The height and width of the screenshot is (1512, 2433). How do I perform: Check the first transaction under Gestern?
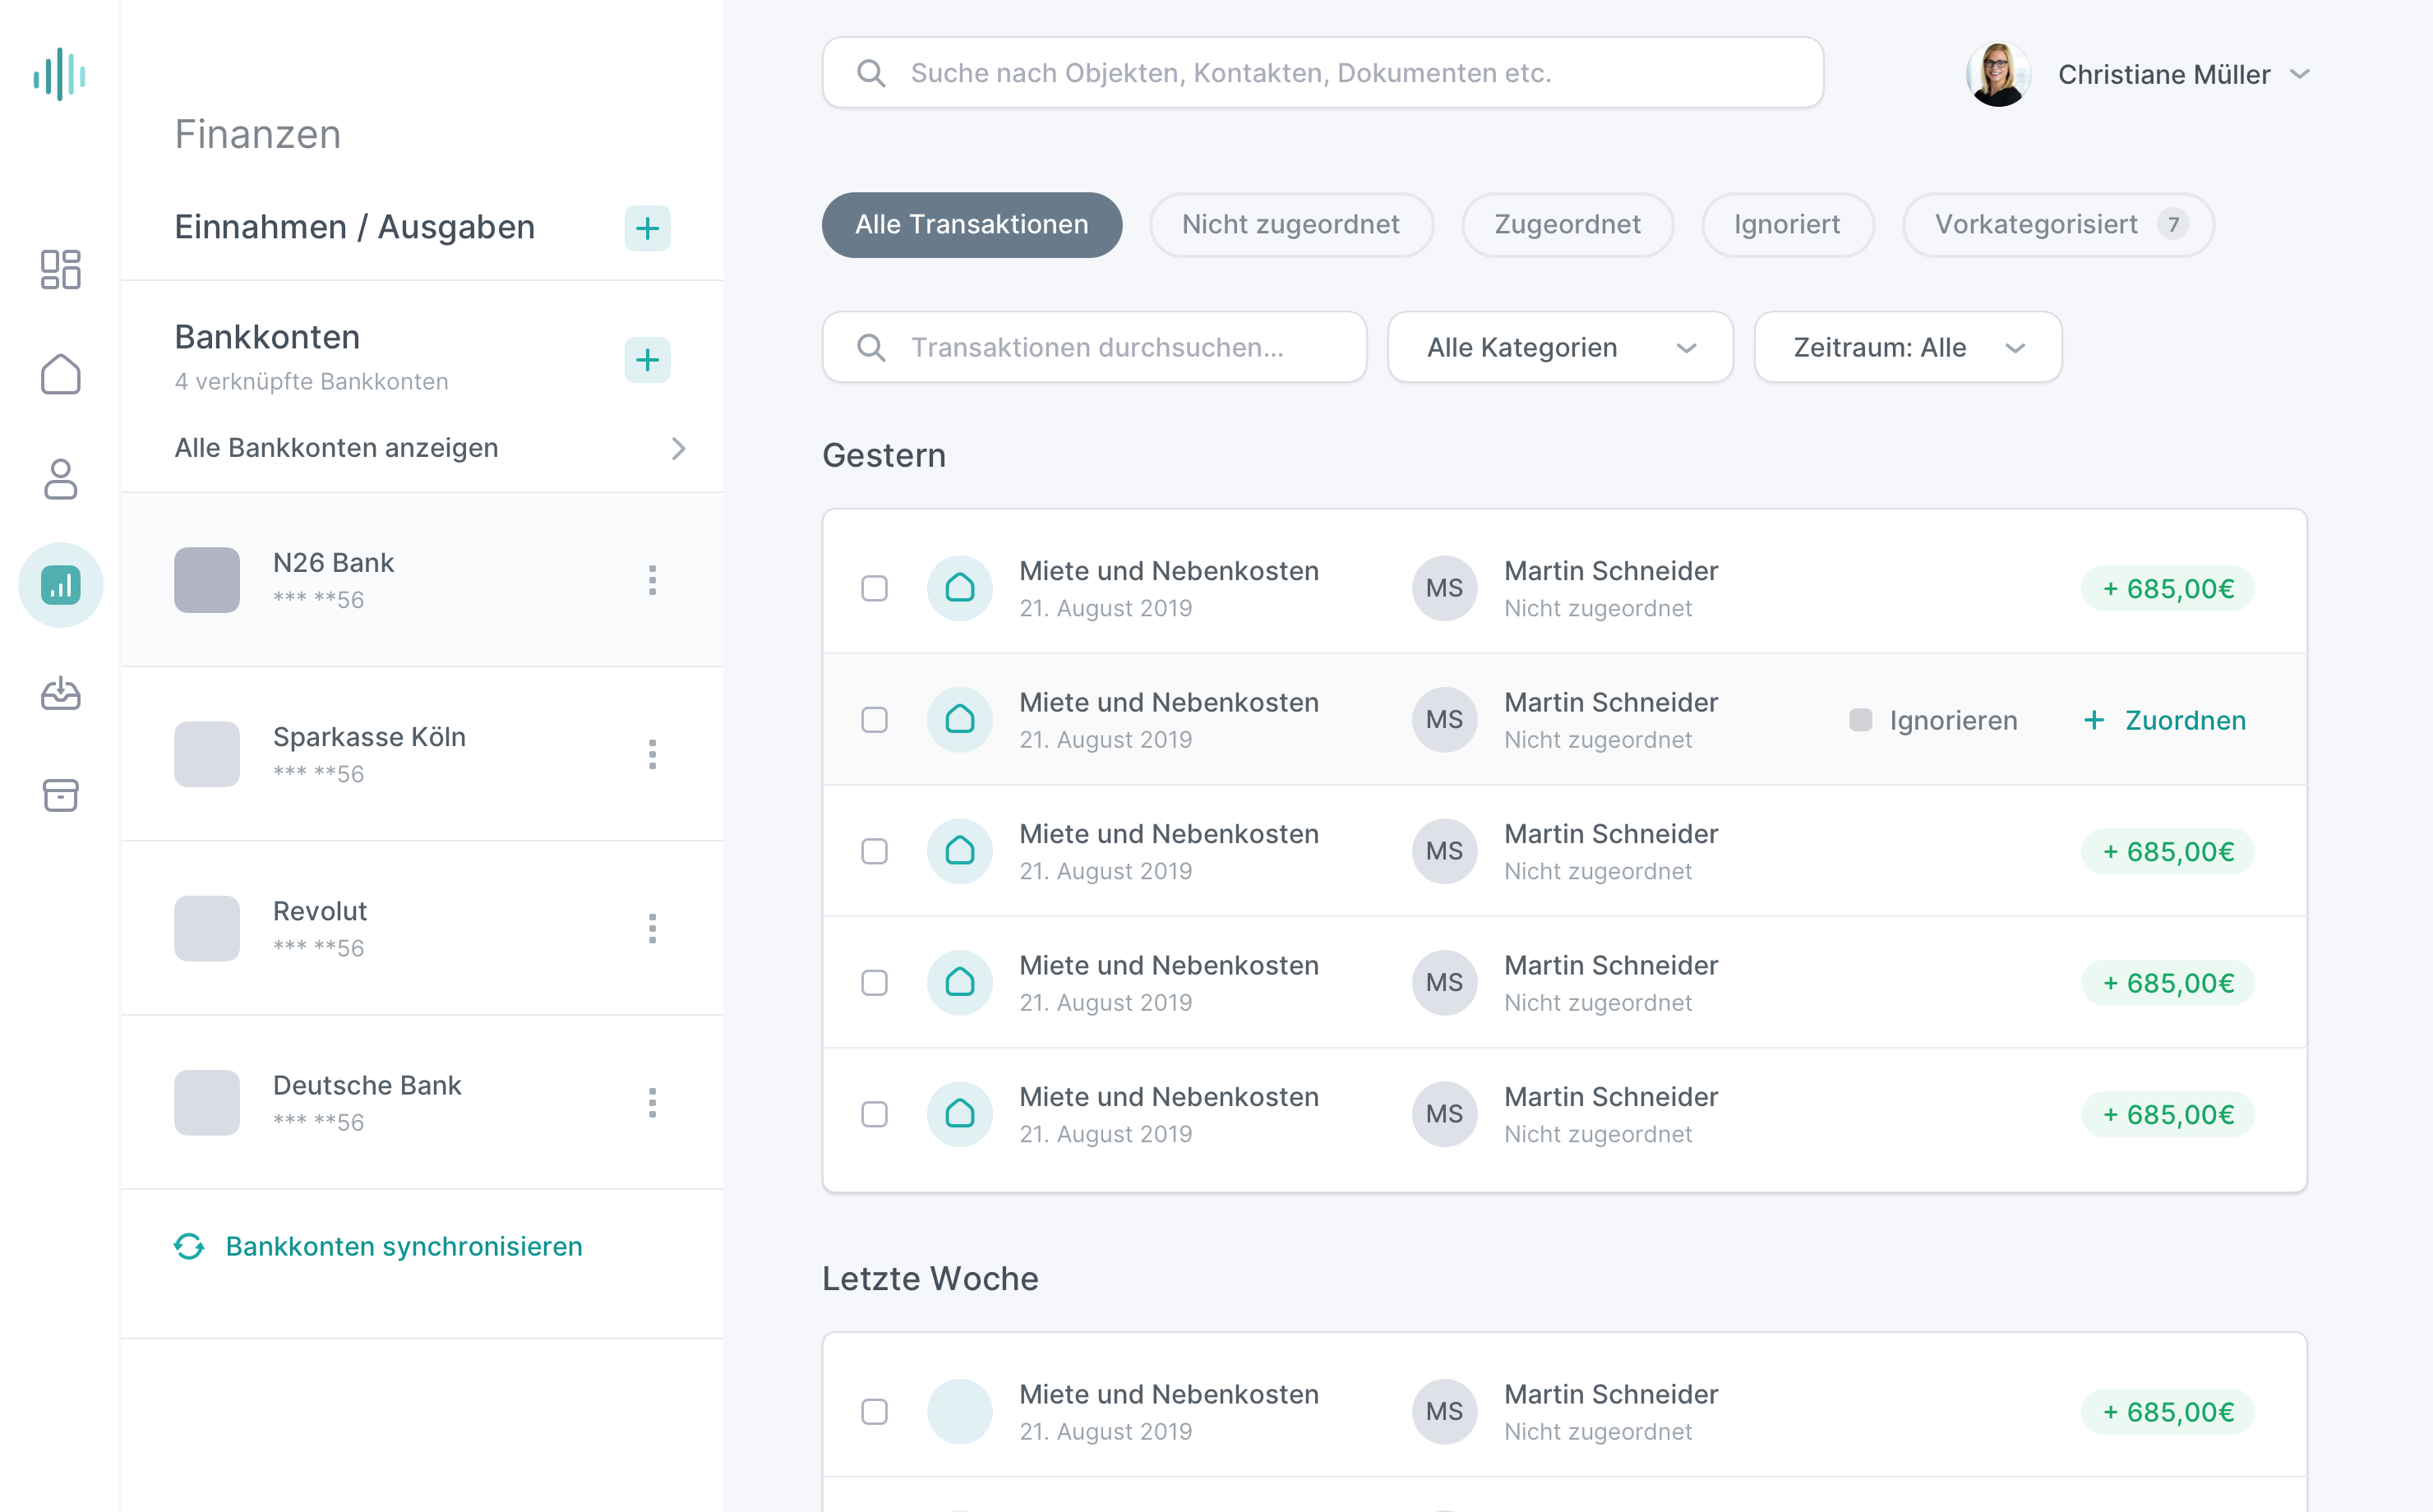tap(874, 588)
